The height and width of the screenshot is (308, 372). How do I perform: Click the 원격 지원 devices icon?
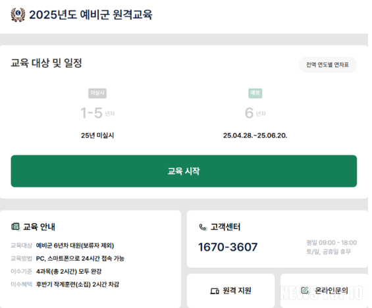[215, 291]
